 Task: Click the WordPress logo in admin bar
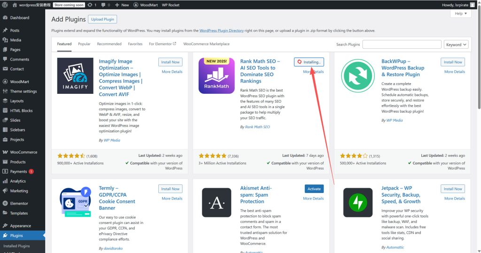pos(5,5)
